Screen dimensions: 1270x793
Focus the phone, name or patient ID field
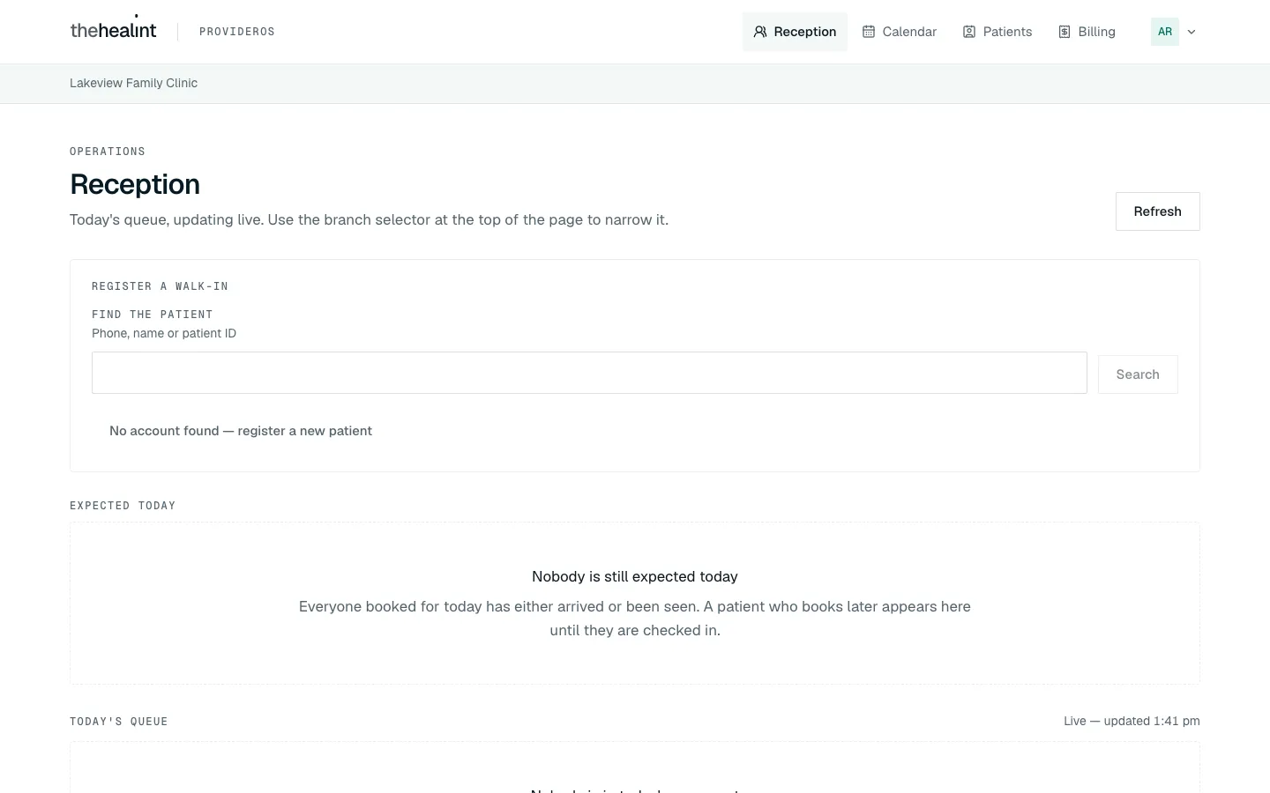tap(589, 373)
